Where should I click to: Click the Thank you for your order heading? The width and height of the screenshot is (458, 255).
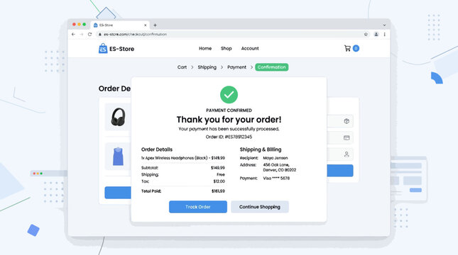click(229, 120)
